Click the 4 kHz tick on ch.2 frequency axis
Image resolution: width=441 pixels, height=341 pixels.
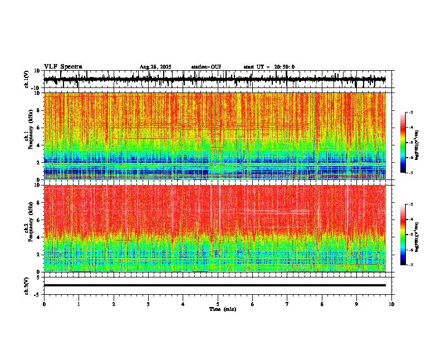click(x=38, y=237)
